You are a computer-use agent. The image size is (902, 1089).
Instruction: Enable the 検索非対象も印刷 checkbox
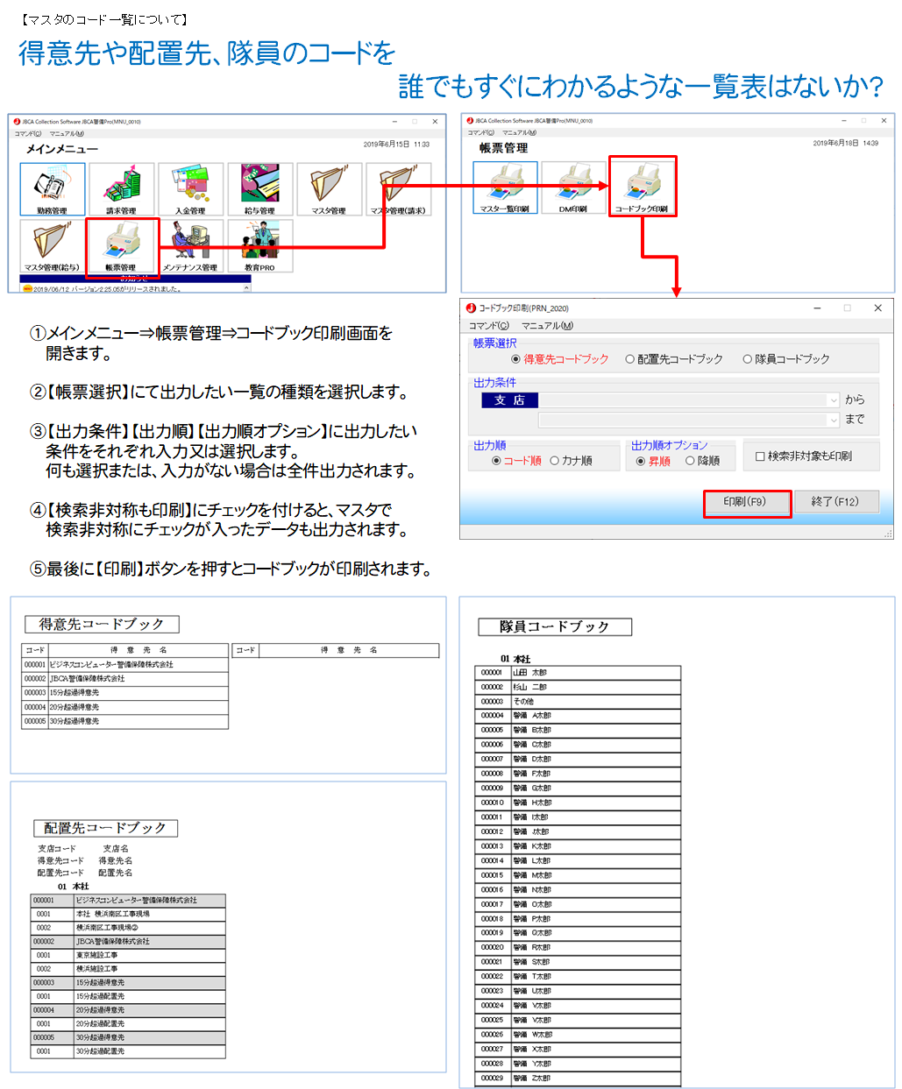[760, 456]
